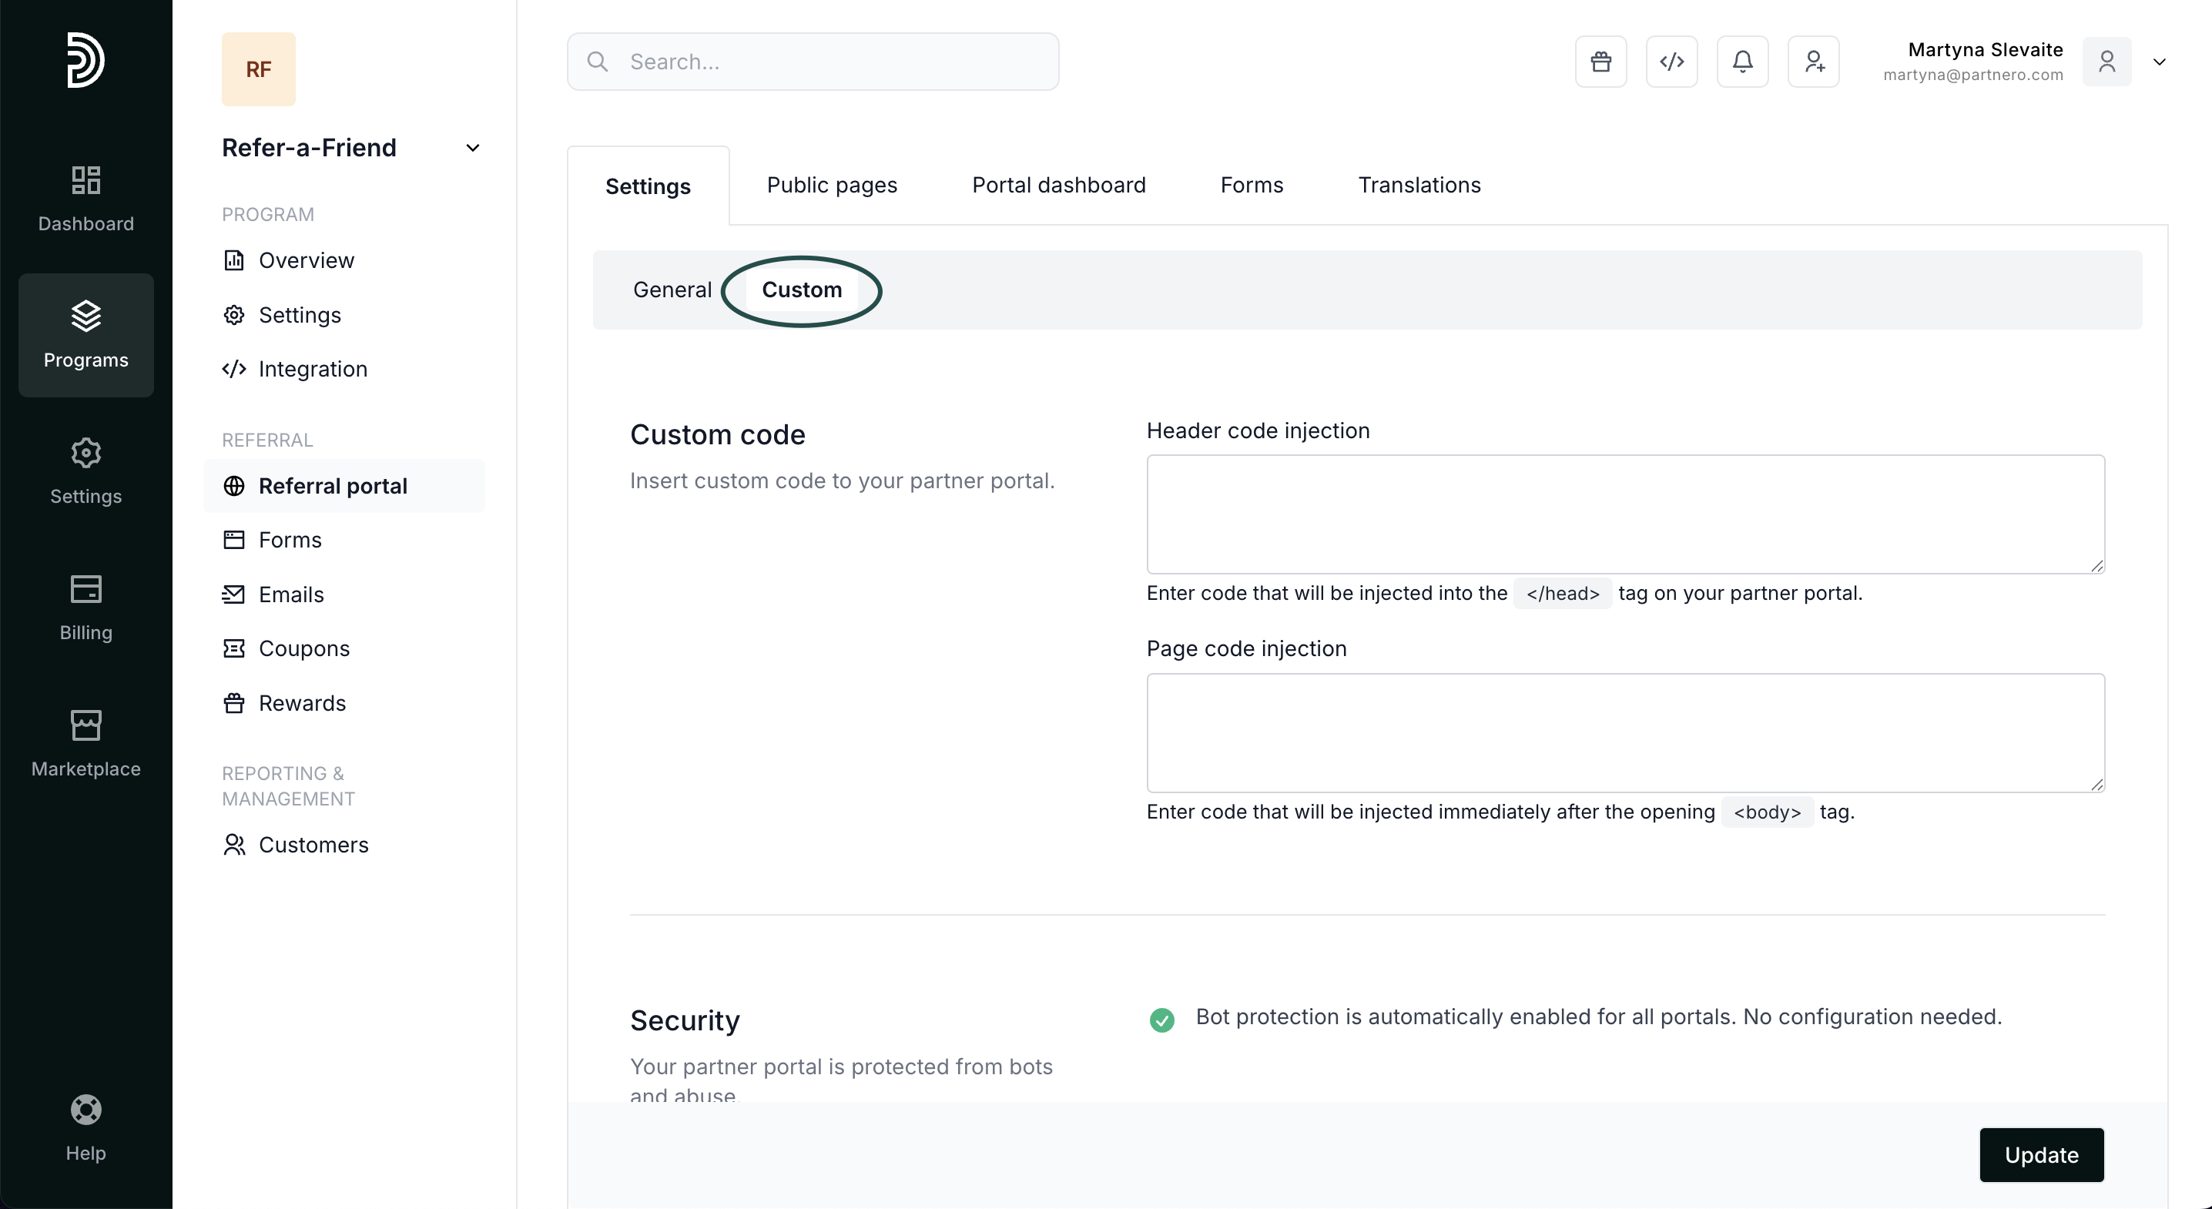
Task: Switch to the Translations tab
Action: click(1419, 186)
